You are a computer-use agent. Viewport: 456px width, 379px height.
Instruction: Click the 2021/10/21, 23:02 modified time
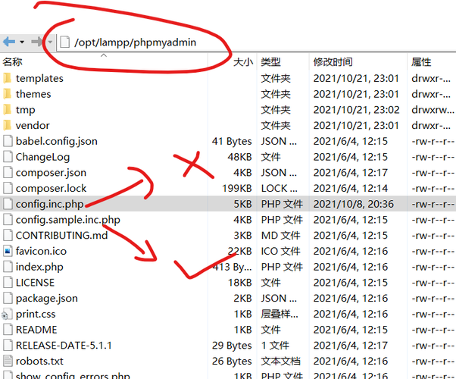[356, 110]
